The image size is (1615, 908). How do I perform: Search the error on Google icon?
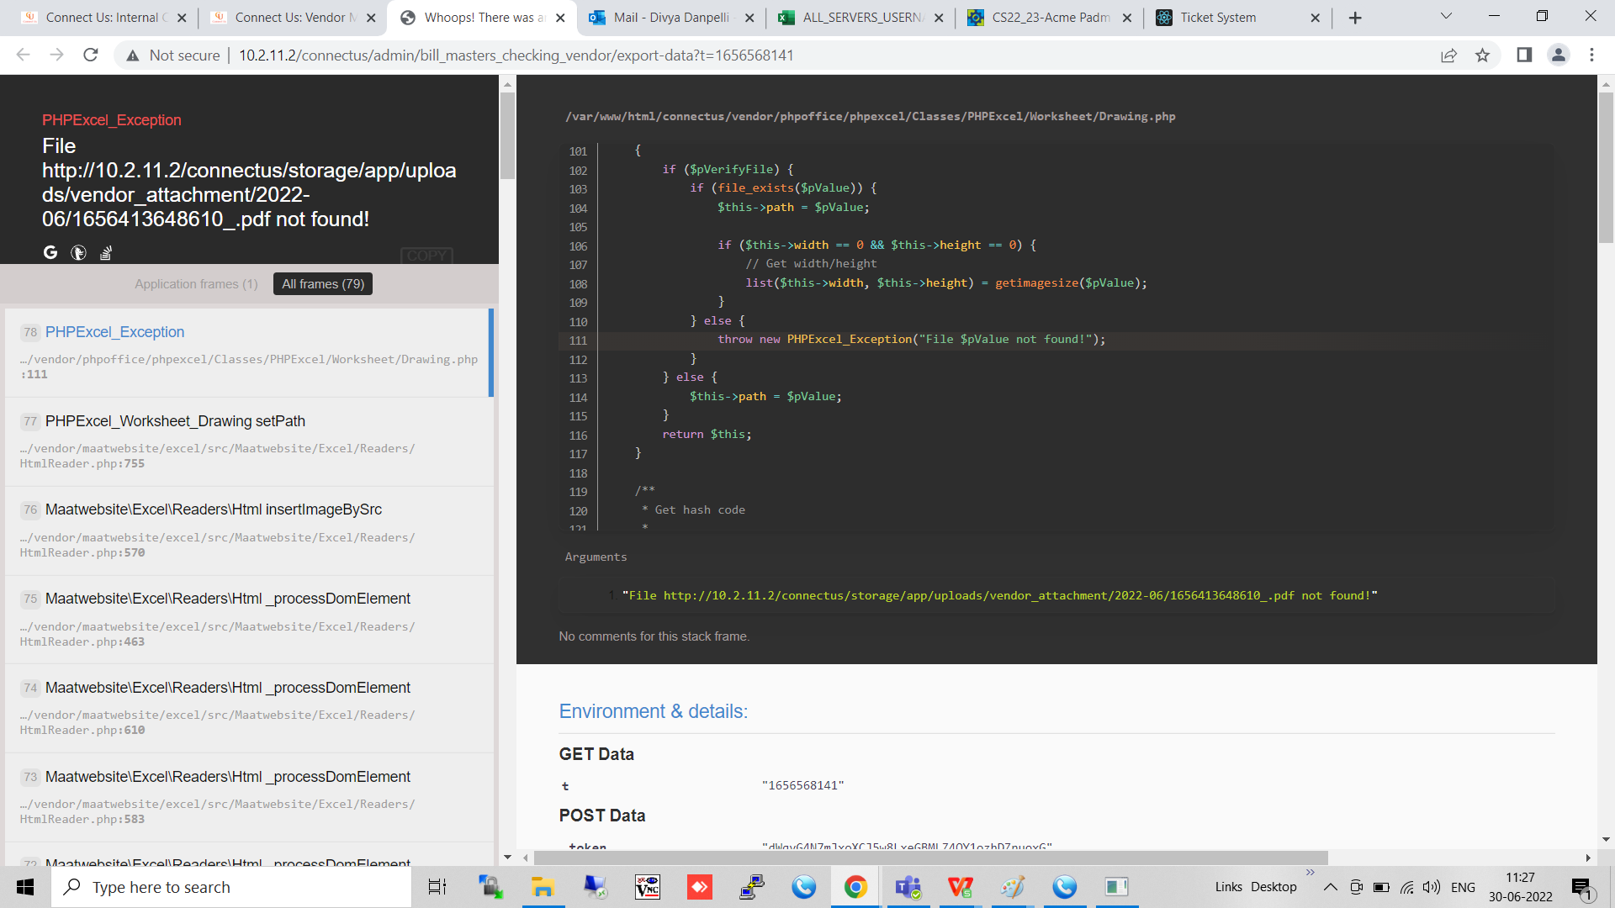point(50,252)
